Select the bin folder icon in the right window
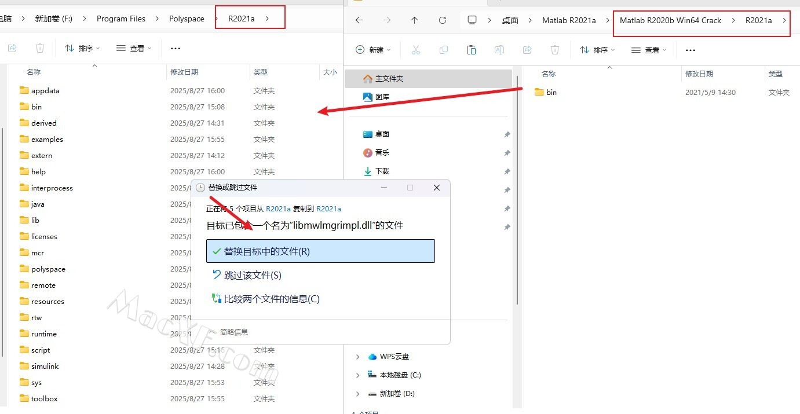The height and width of the screenshot is (414, 800). point(539,92)
